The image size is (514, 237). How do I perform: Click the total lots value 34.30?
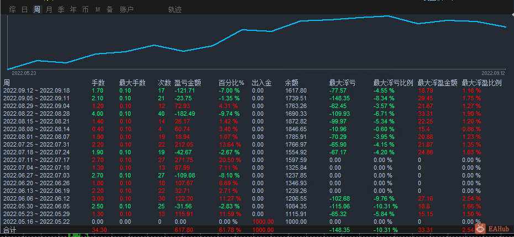click(99, 230)
